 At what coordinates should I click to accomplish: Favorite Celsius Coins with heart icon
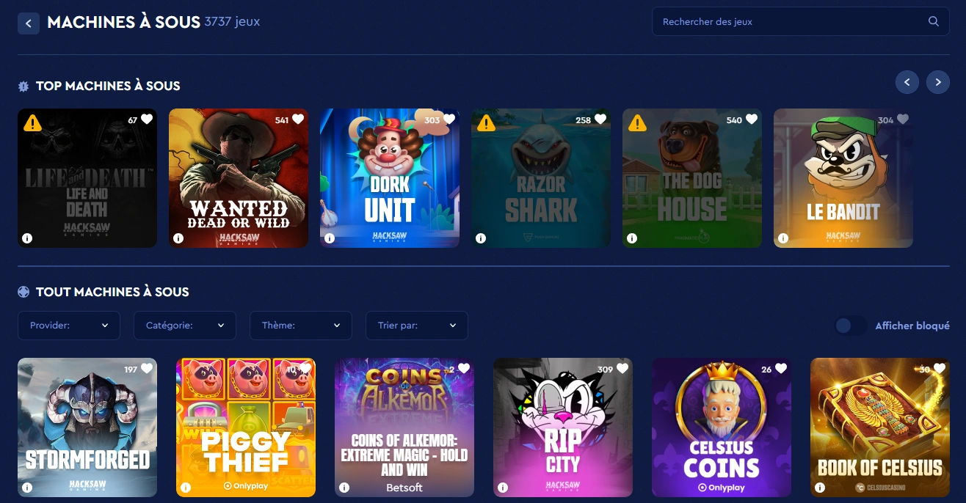click(x=781, y=369)
